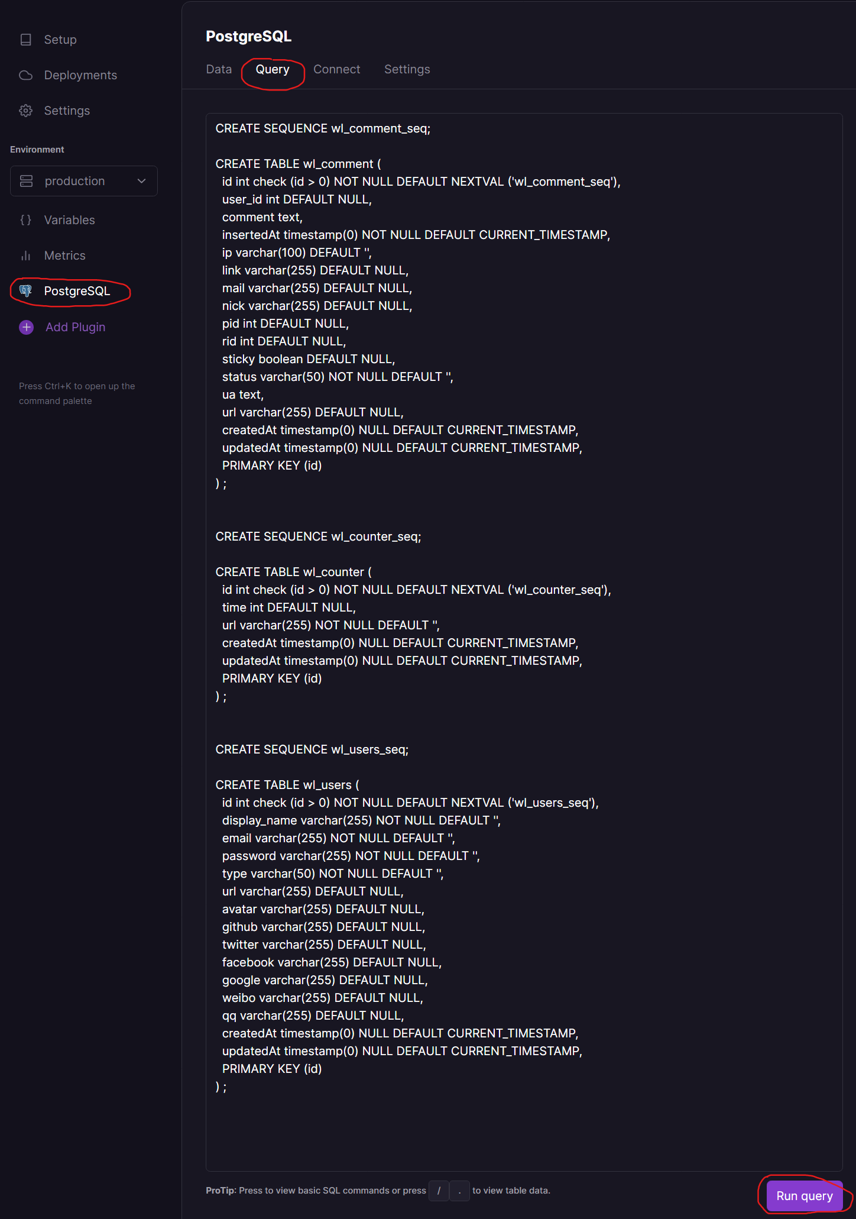The image size is (856, 1219).
Task: Click the Deployments cloud icon
Action: tap(26, 75)
